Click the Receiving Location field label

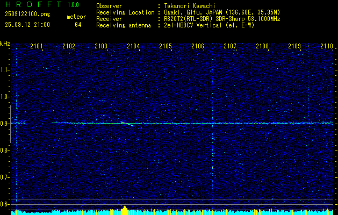[x=125, y=12]
